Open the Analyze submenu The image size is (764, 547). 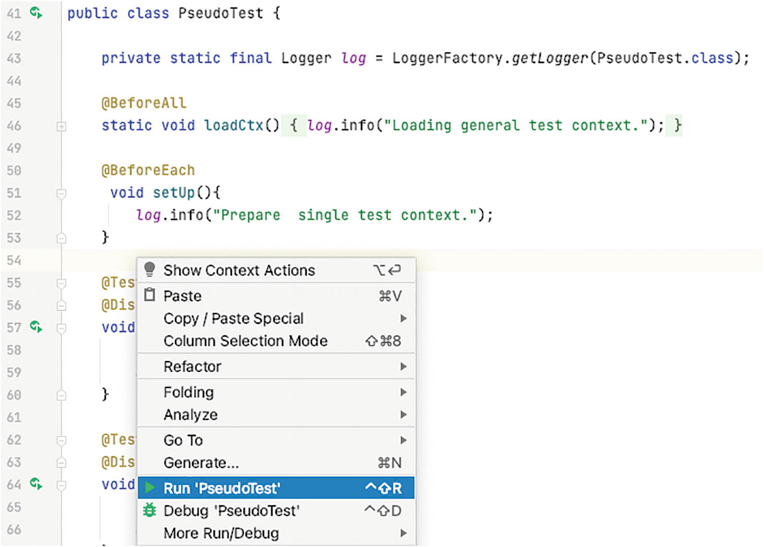click(x=276, y=415)
